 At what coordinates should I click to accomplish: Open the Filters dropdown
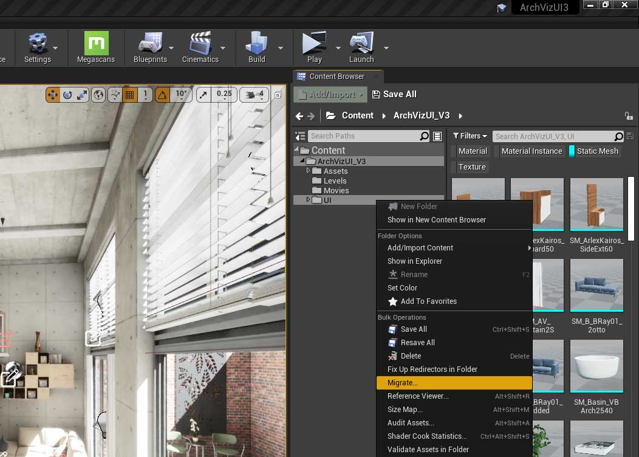pos(470,136)
